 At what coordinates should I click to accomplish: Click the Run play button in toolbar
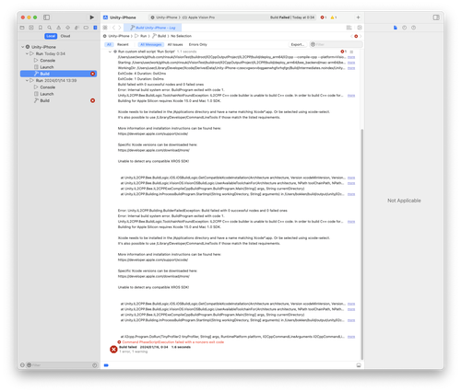92,17
